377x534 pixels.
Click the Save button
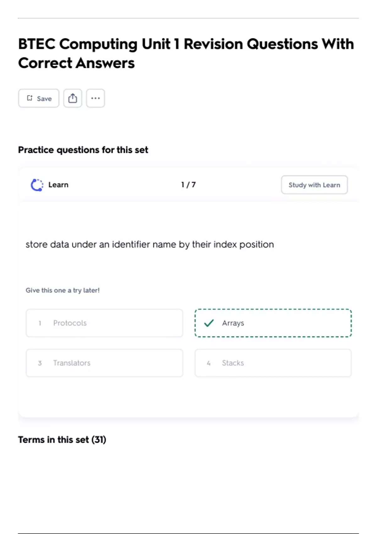pyautogui.click(x=39, y=98)
